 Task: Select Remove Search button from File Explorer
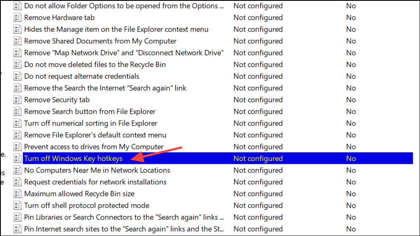[90, 112]
